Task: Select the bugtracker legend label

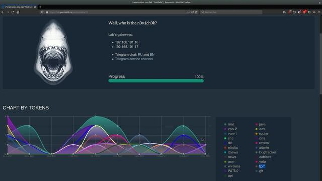Action: (x=267, y=152)
